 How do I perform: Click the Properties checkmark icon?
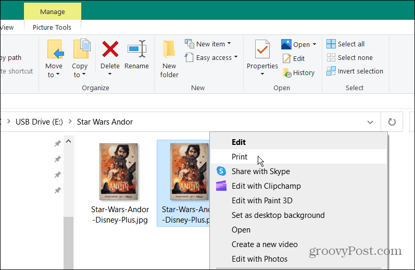[262, 49]
